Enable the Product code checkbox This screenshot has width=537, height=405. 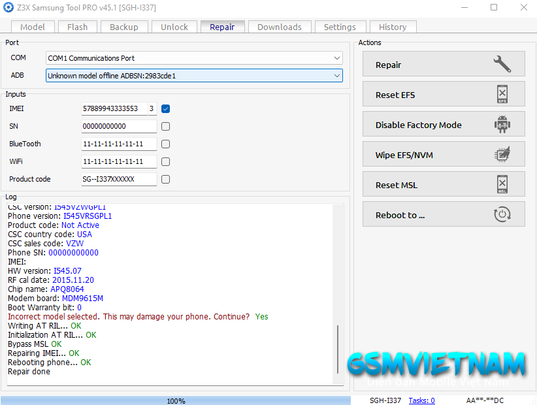(165, 180)
